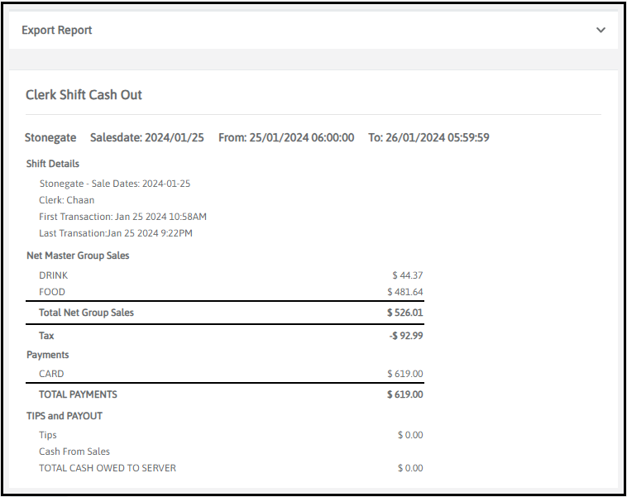The height and width of the screenshot is (497, 627).
Task: Click the Last Transaction time entry
Action: point(116,233)
